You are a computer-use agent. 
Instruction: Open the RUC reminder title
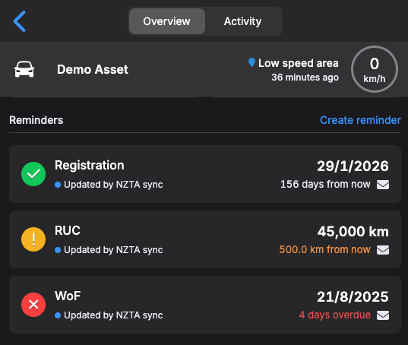point(68,230)
